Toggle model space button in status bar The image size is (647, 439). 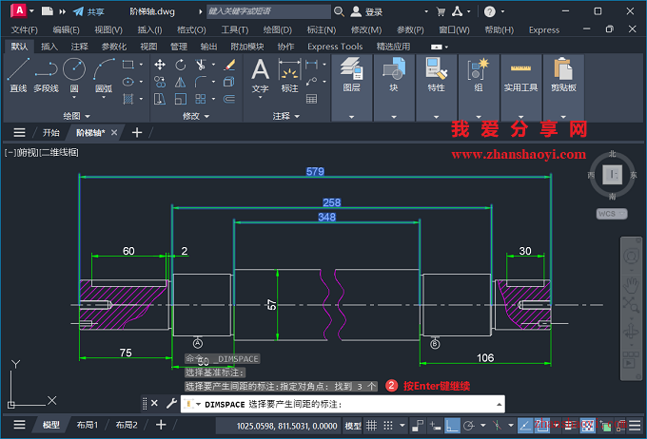[x=353, y=426]
